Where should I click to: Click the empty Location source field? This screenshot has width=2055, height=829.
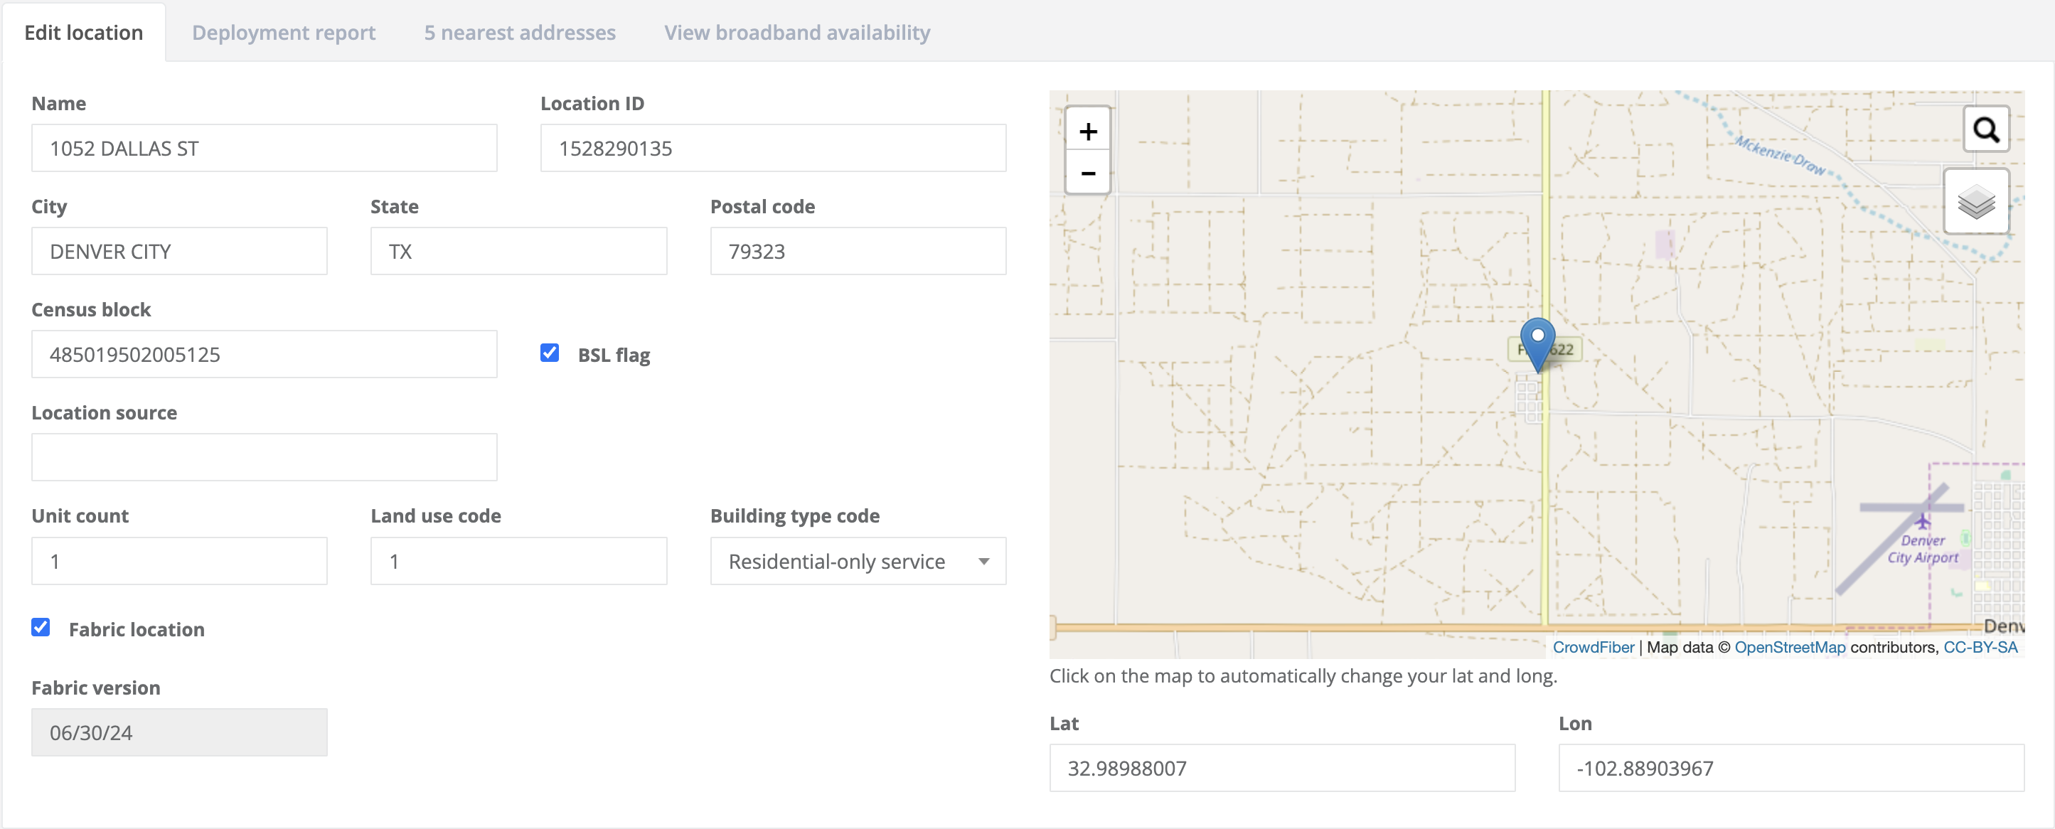click(x=264, y=457)
